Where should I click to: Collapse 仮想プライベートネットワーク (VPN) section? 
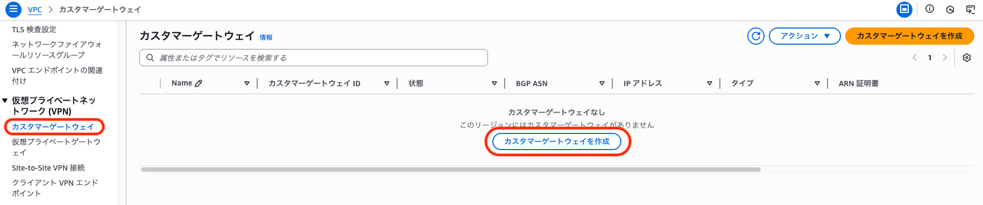(x=5, y=101)
